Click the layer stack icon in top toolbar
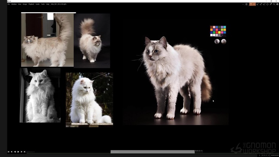The width and height of the screenshot is (279, 157). point(247,4)
